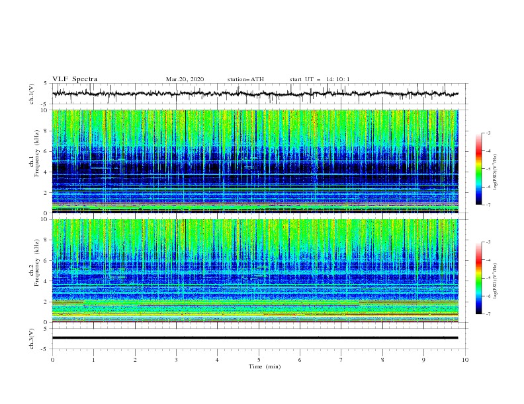
Task: Click time tick label '8' on x-axis
Action: click(x=382, y=360)
